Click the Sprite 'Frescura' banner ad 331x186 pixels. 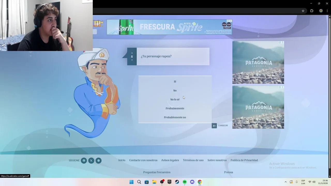pos(169,27)
